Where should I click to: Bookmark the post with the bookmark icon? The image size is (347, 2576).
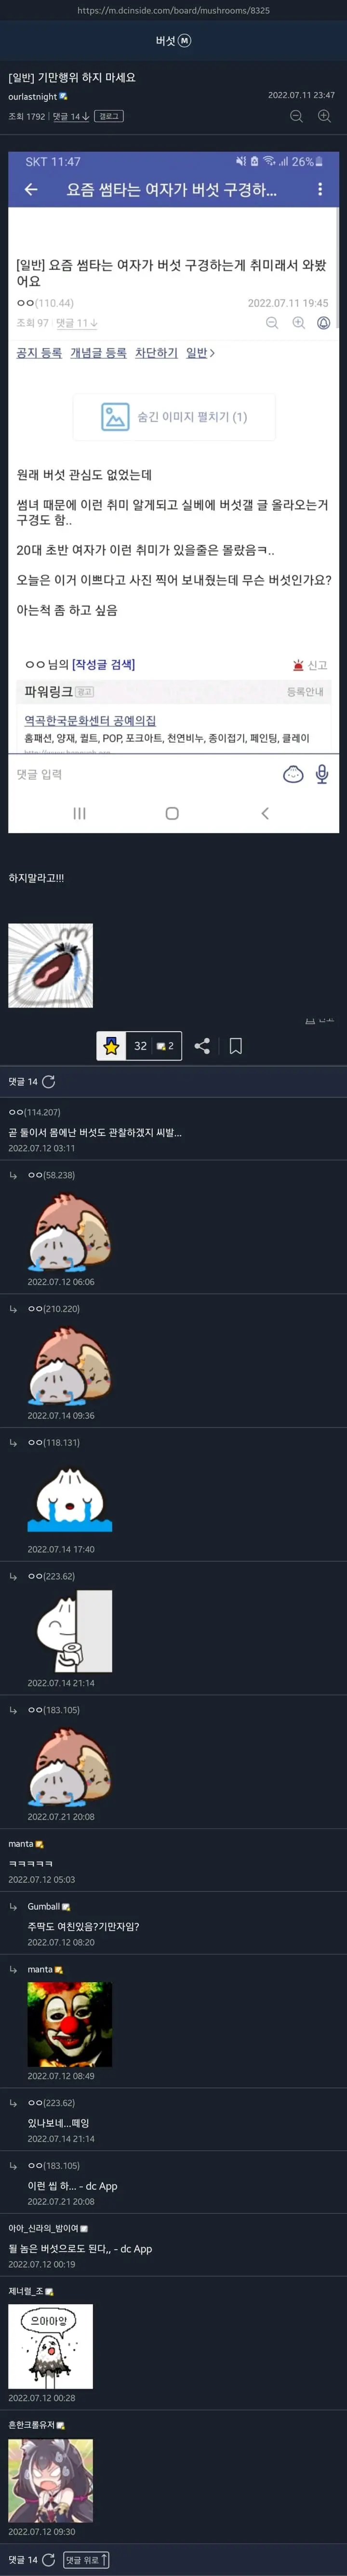pos(236,1045)
